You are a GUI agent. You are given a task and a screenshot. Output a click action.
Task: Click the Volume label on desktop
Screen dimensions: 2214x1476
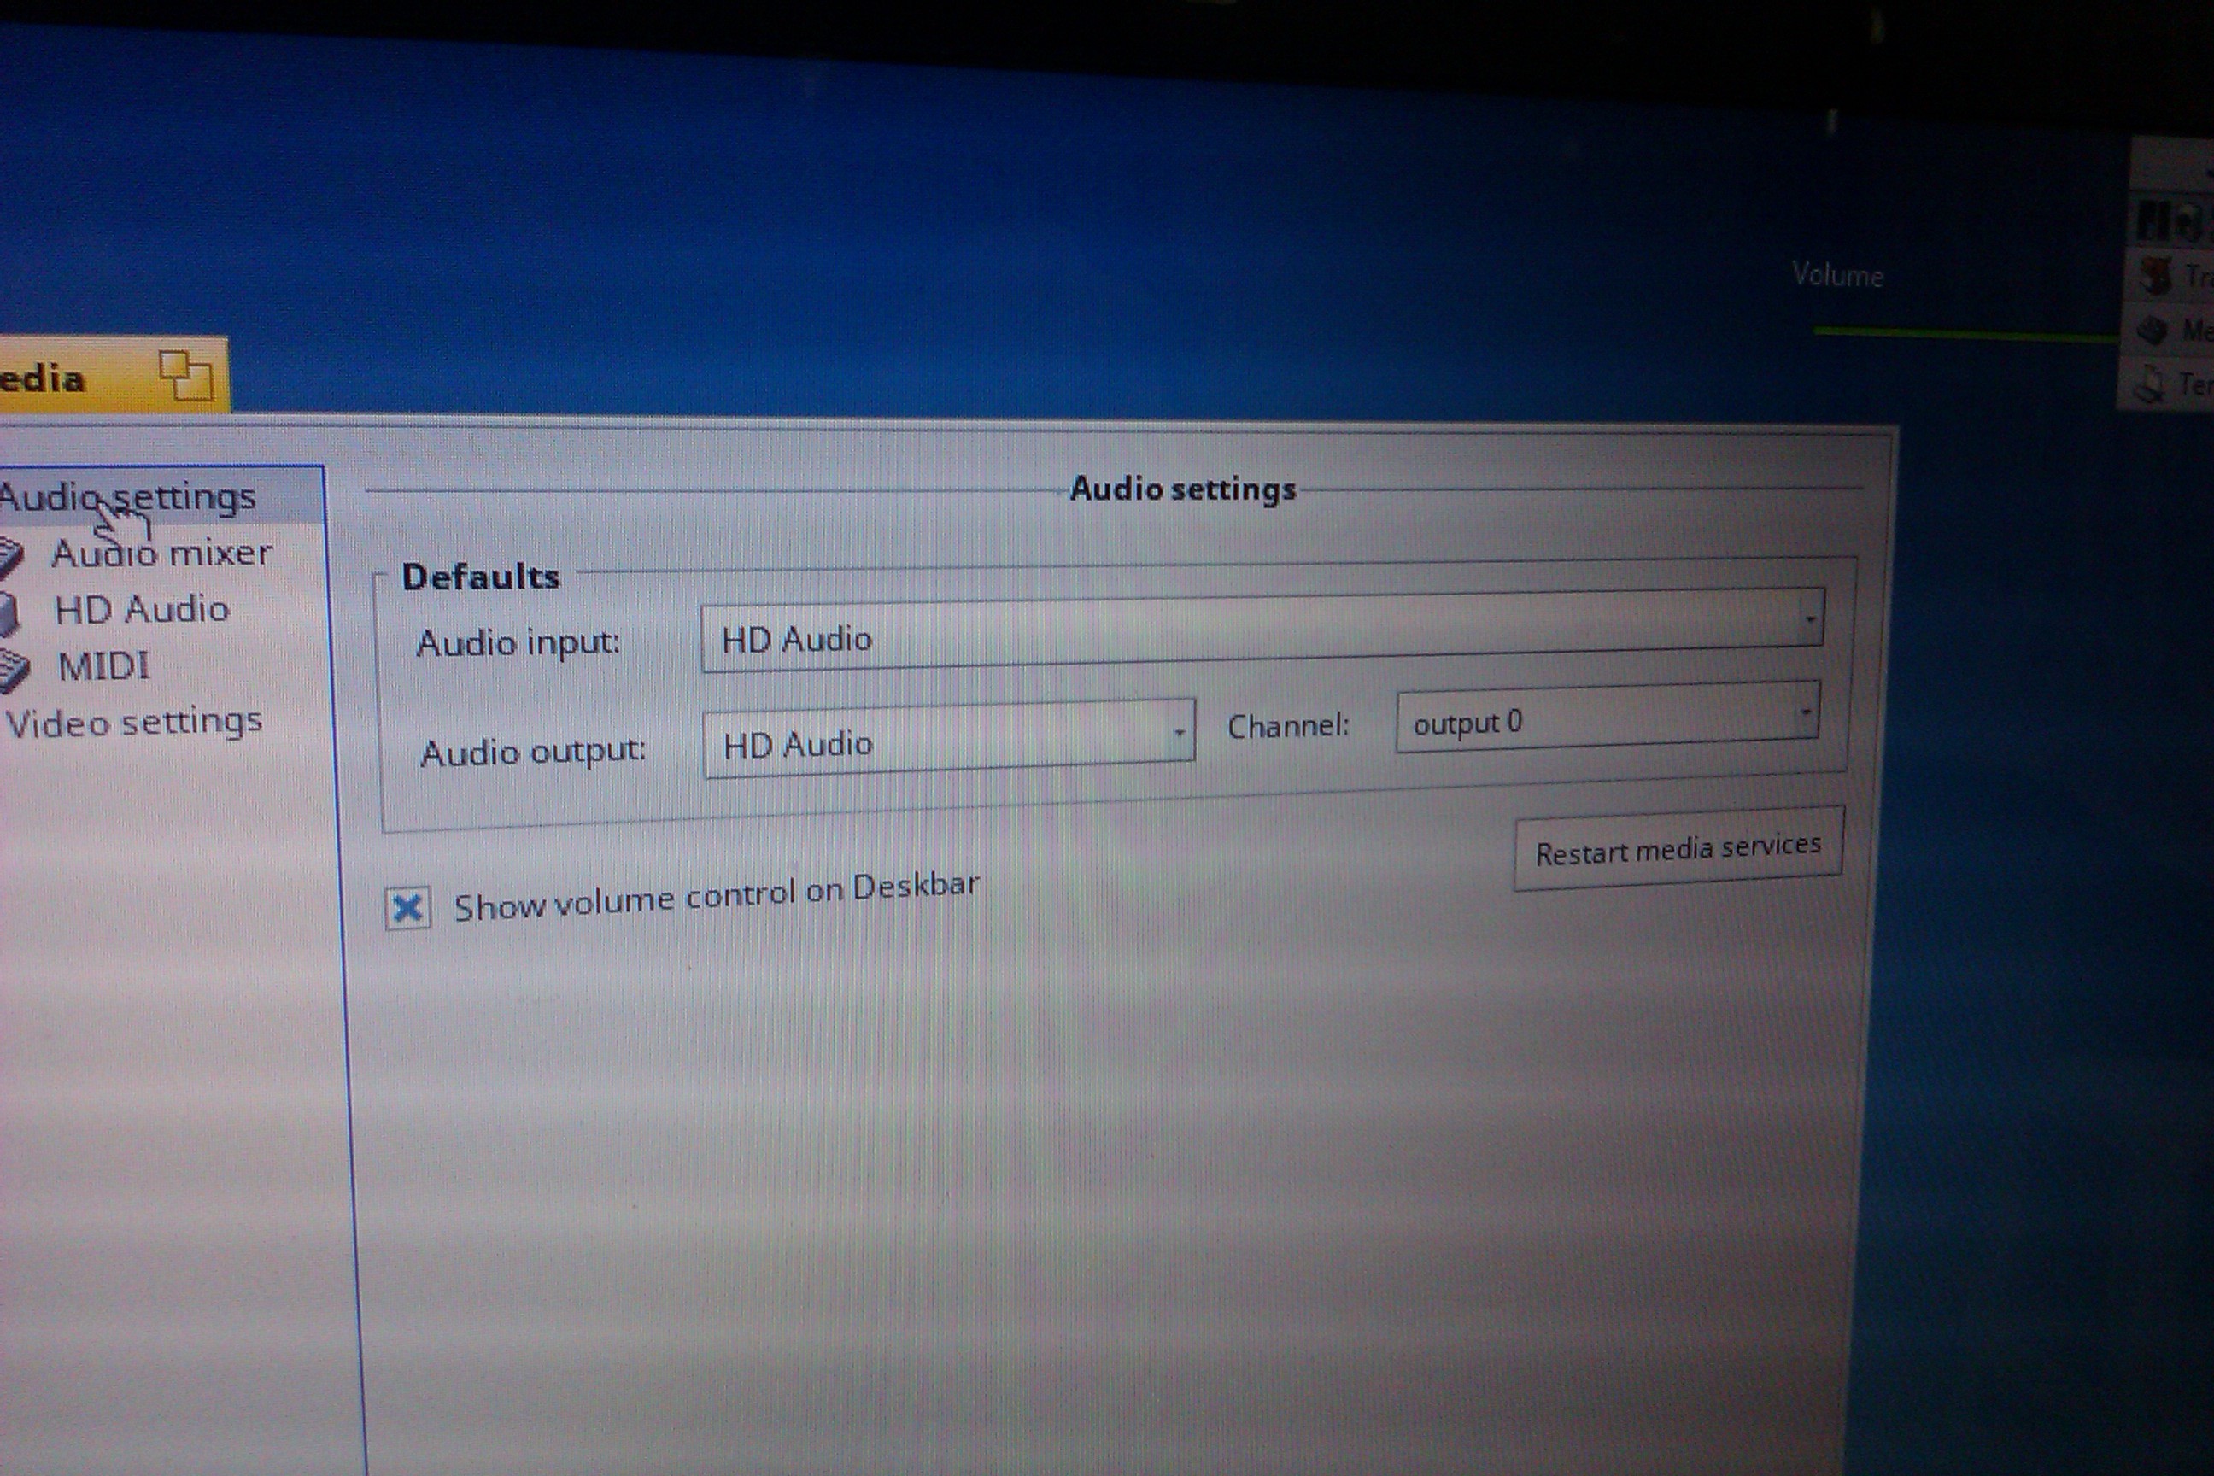[x=1837, y=275]
